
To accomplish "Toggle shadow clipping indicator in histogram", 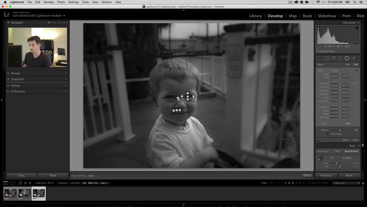I will click(318, 28).
